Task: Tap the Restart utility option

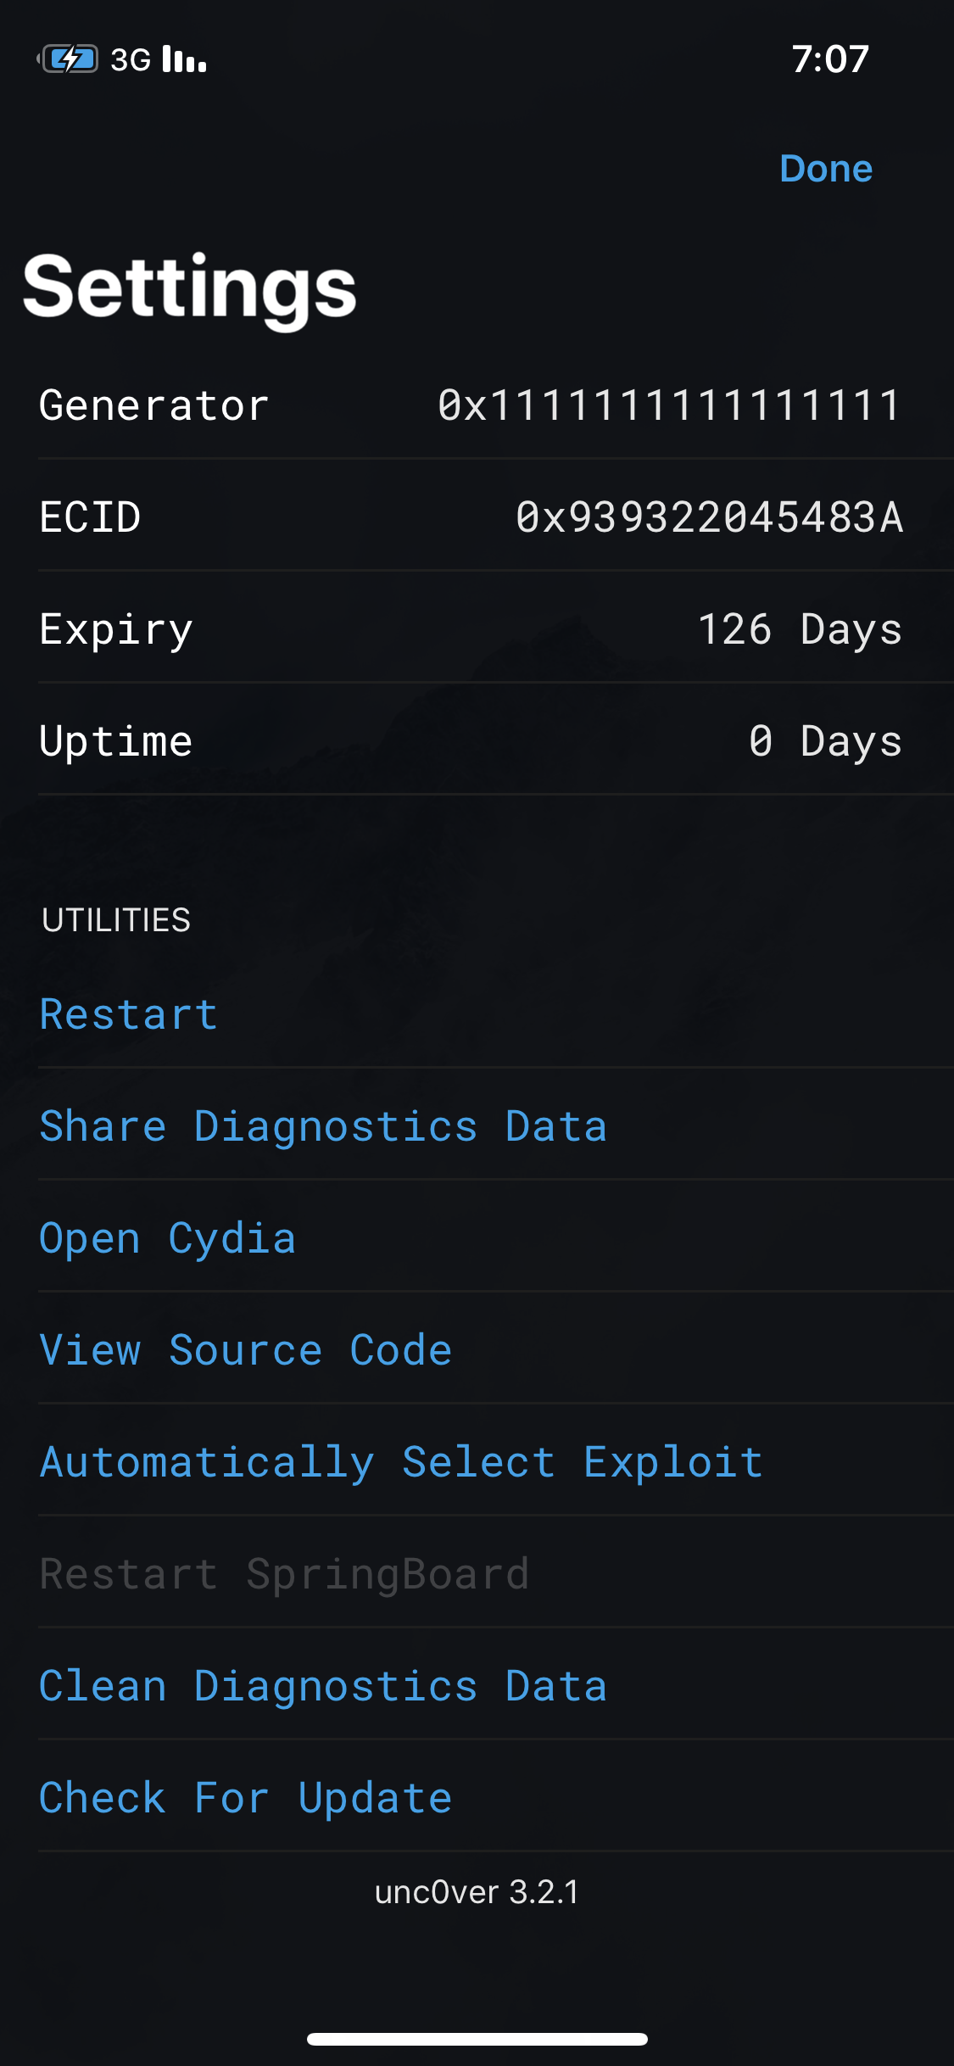Action: 129,1014
